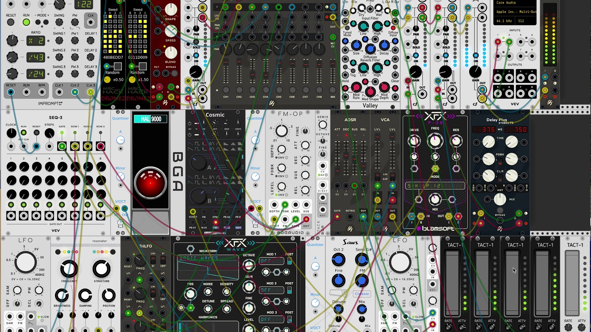591x332 pixels.
Task: Click the RESET button on Impromptu clock module
Action: coord(11,23)
